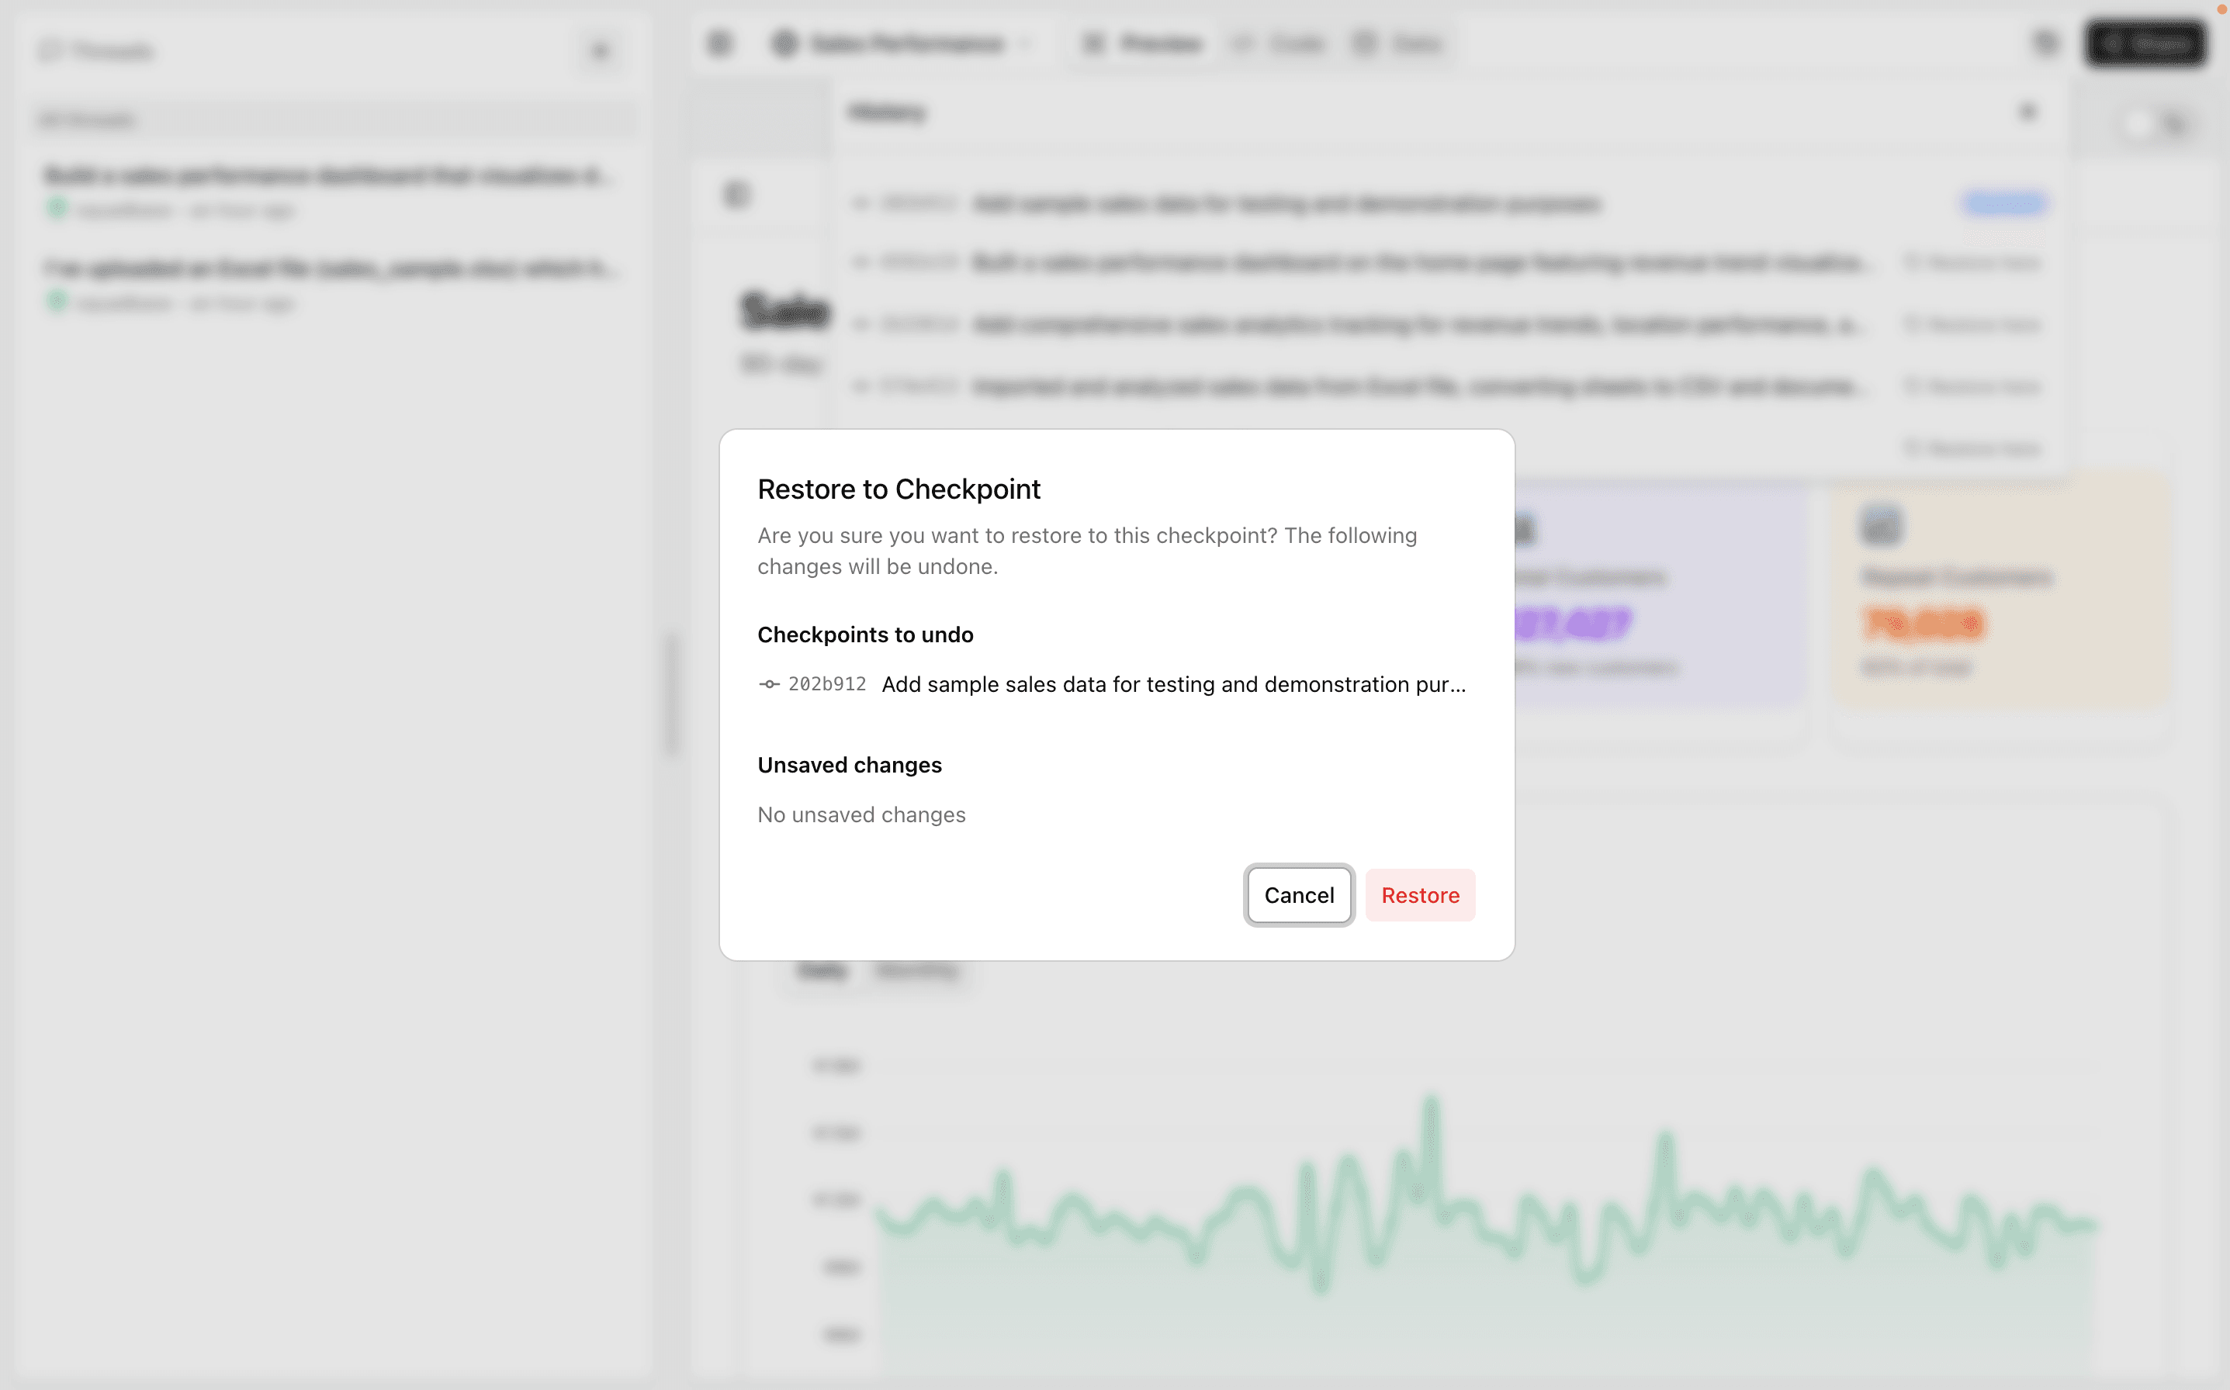Close the Threads sidebar panel
Screen dimensions: 2230x1390
click(x=601, y=51)
